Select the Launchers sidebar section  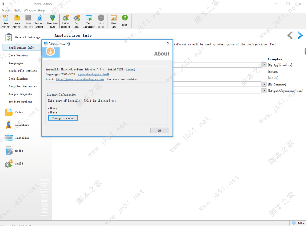pos(22,125)
